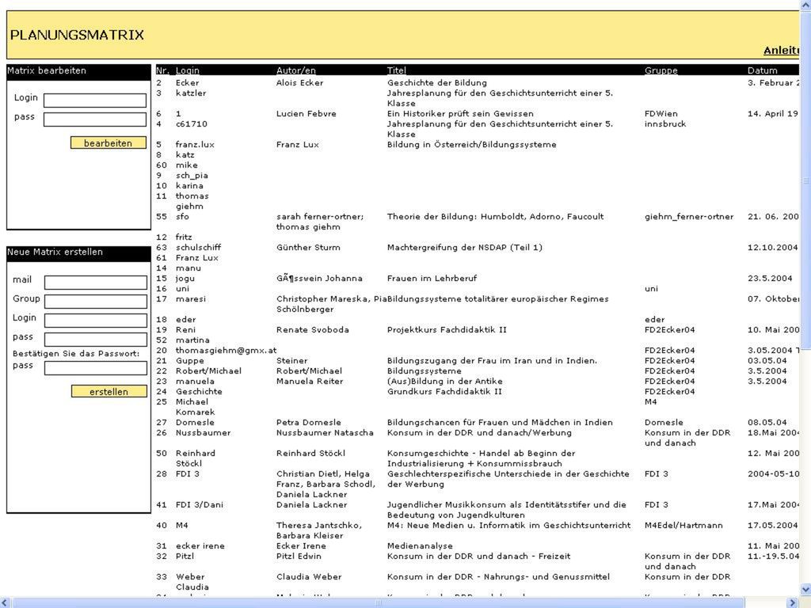Sort by the Autor/en column header
This screenshot has height=608, width=811.
(x=296, y=70)
